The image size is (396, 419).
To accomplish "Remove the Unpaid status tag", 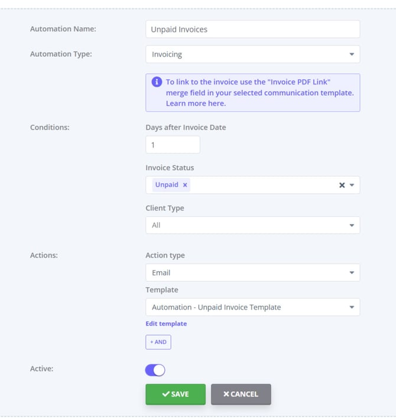I will (185, 185).
